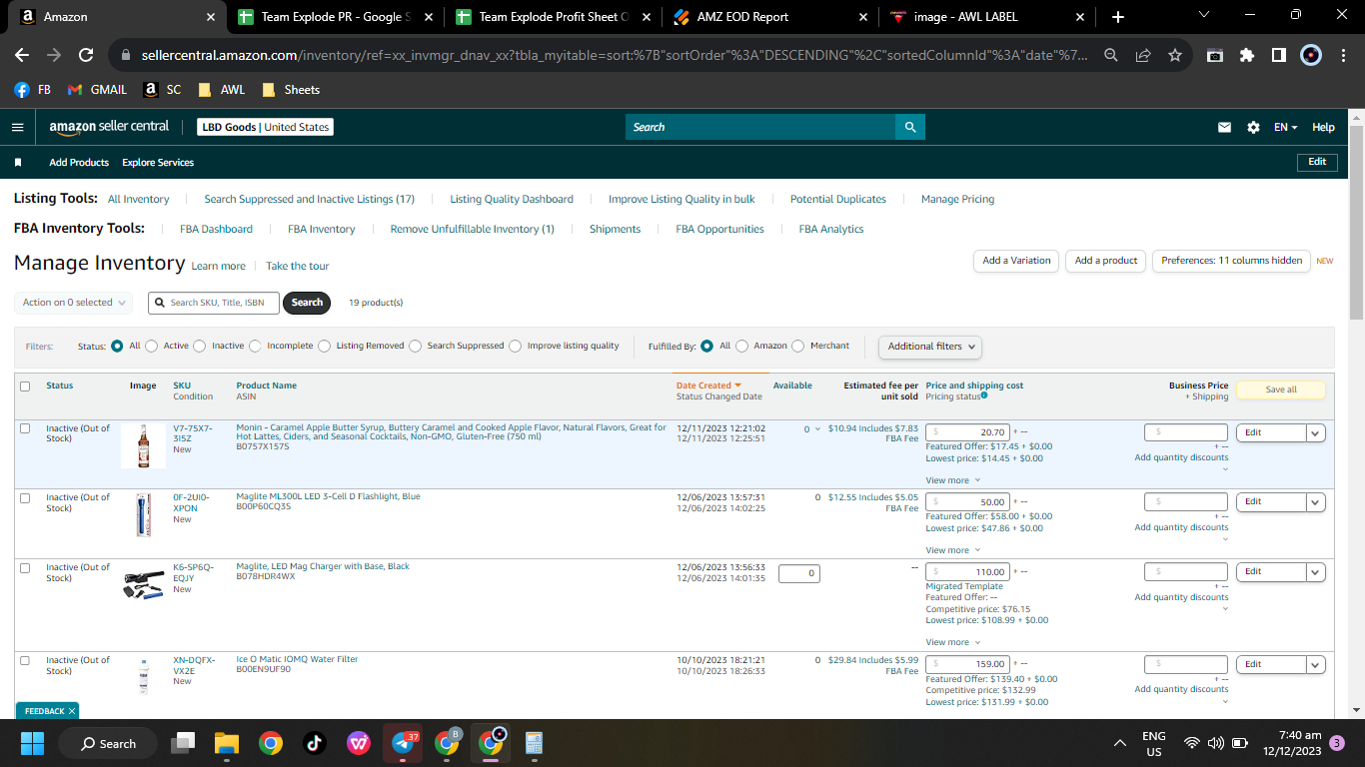Select the Incomplete status filter radio
Image resolution: width=1365 pixels, height=767 pixels.
255,346
